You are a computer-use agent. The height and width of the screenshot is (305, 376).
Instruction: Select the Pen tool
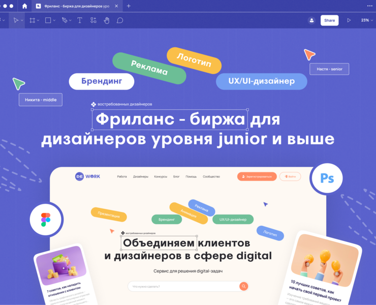click(64, 20)
